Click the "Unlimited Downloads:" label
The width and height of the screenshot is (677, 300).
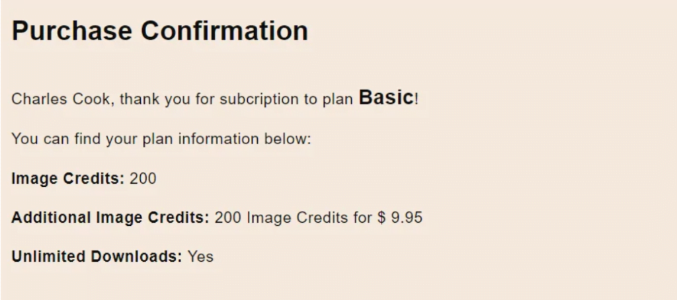click(x=97, y=256)
